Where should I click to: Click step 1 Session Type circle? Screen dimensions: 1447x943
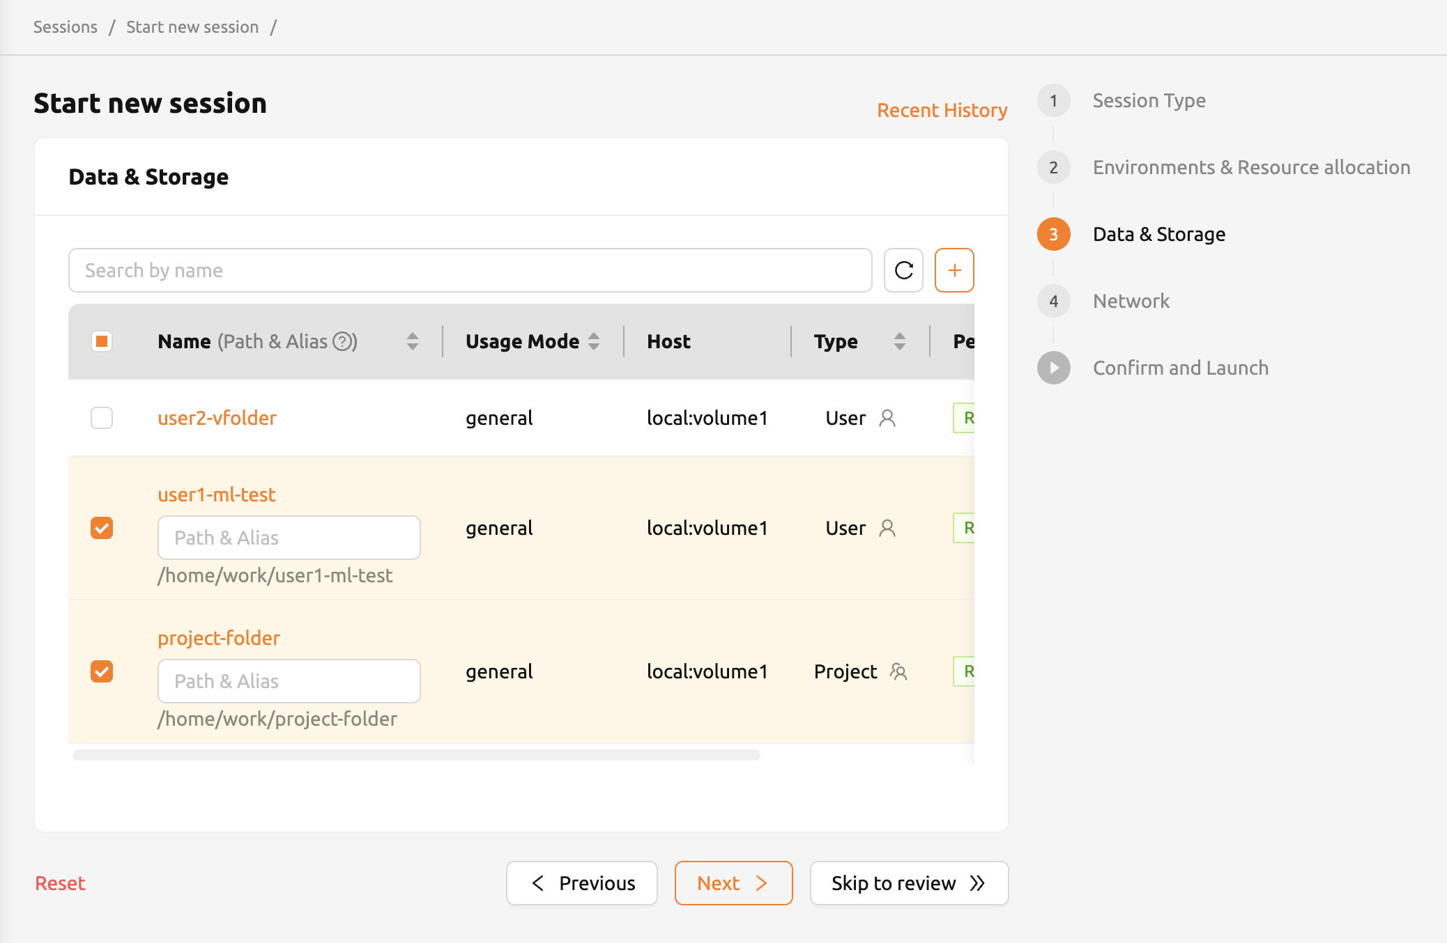pos(1054,100)
